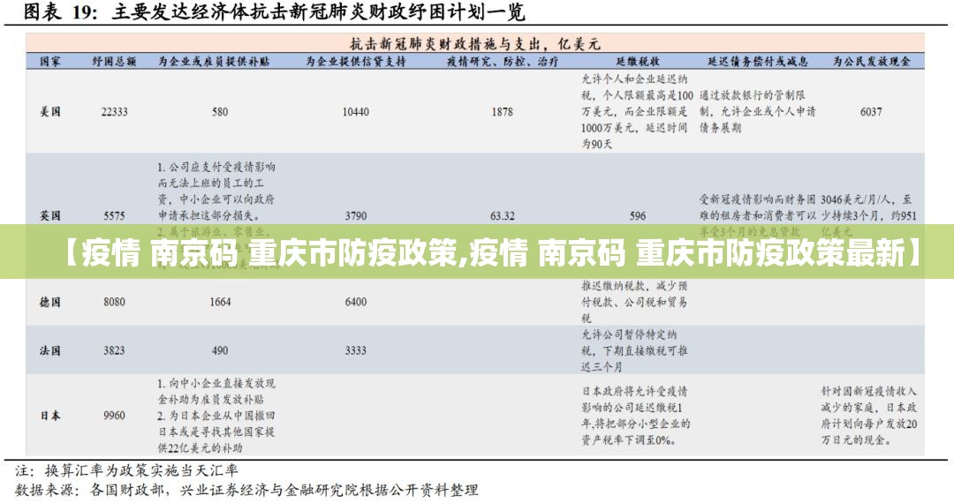This screenshot has width=954, height=503.
Task: Click the 日本 subsidy description paragraph
Action: [x=216, y=416]
